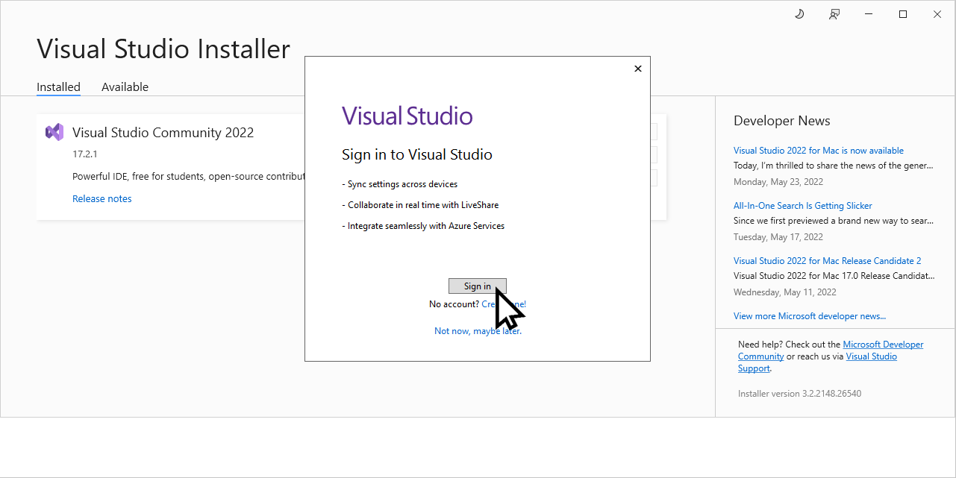Viewport: 956px width, 478px height.
Task: Select the Visual Studio Community 2022 title
Action: [x=163, y=133]
